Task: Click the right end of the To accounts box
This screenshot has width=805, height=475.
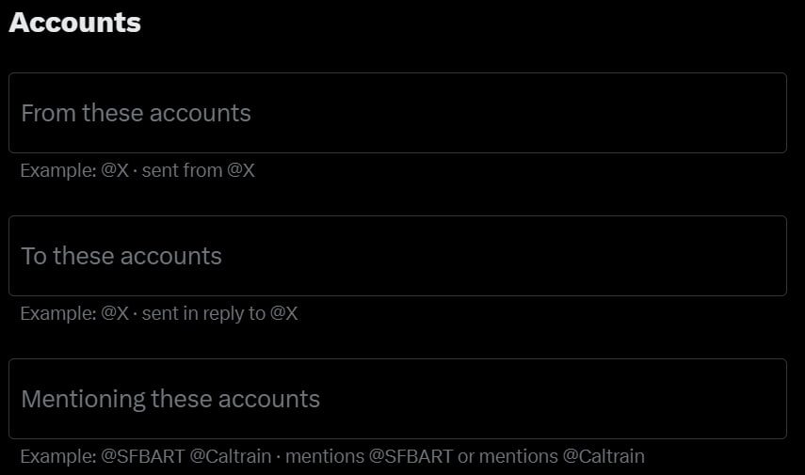Action: (767, 256)
